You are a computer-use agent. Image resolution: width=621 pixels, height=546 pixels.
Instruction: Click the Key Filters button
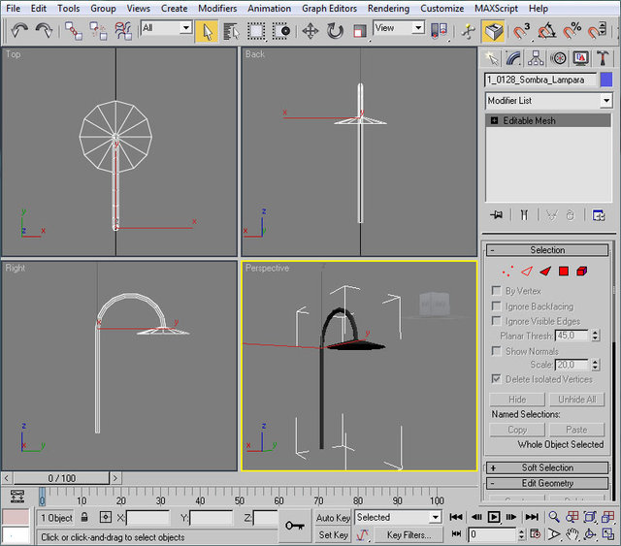[409, 534]
